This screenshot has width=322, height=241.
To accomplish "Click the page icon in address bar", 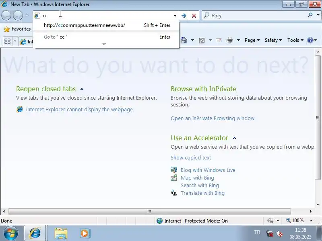I will click(37, 16).
